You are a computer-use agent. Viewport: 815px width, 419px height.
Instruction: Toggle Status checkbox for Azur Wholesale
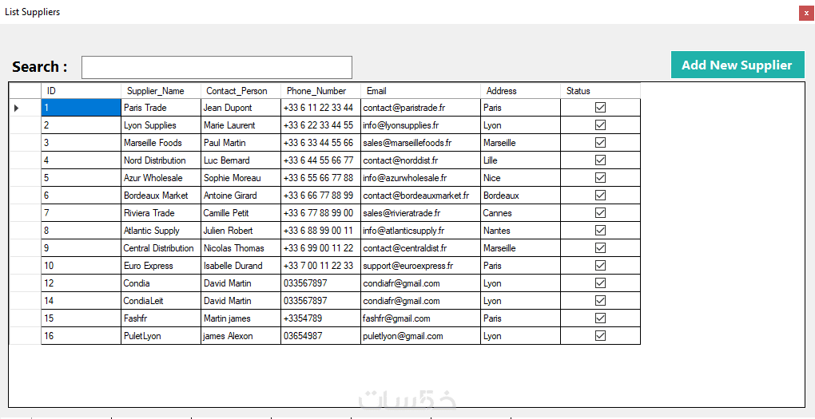click(x=600, y=177)
